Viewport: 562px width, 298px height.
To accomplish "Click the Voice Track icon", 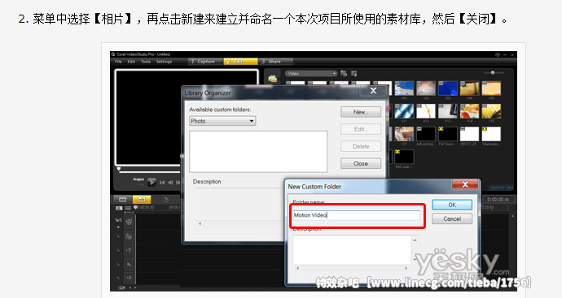I will click(x=129, y=265).
